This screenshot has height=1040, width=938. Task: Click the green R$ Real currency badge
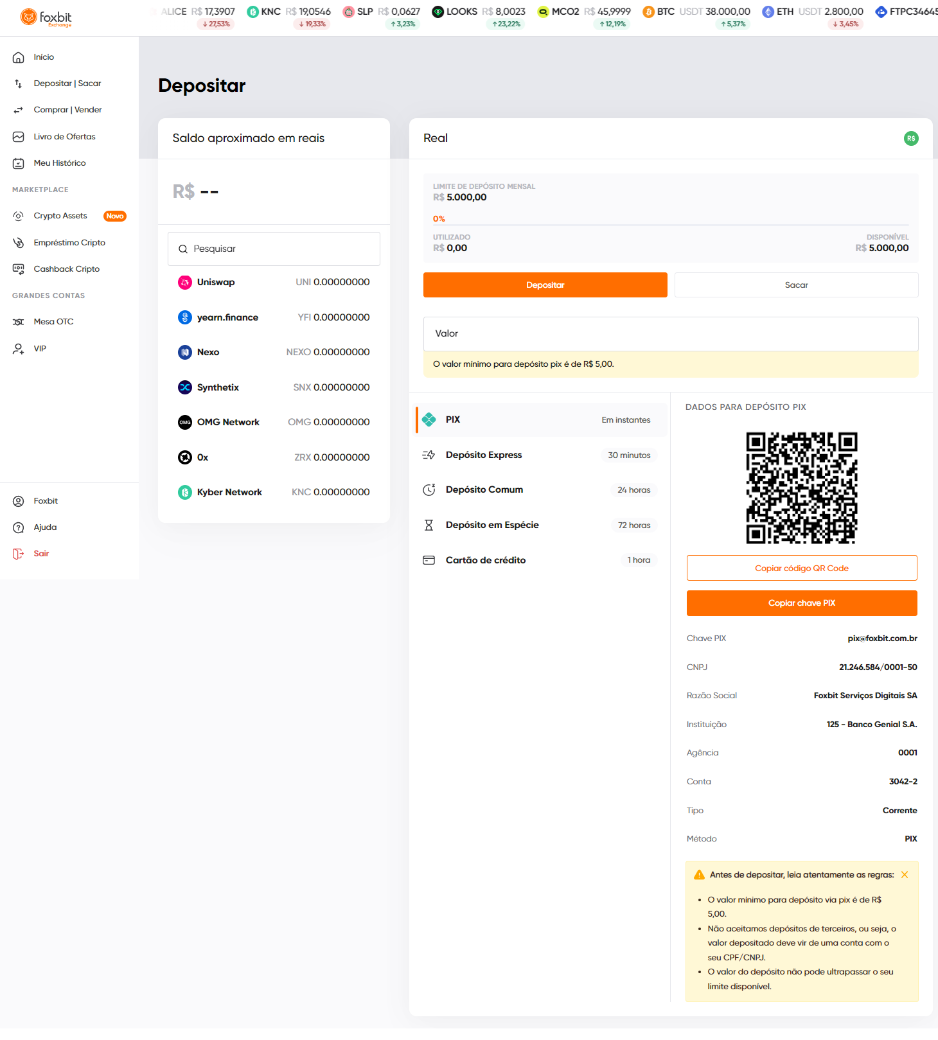pos(911,139)
